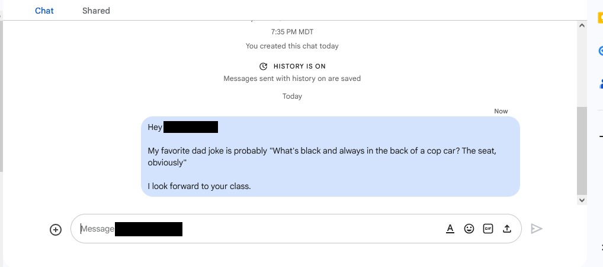Click the side panel add-ons plus icon
This screenshot has width=603, height=267.
coord(601,136)
